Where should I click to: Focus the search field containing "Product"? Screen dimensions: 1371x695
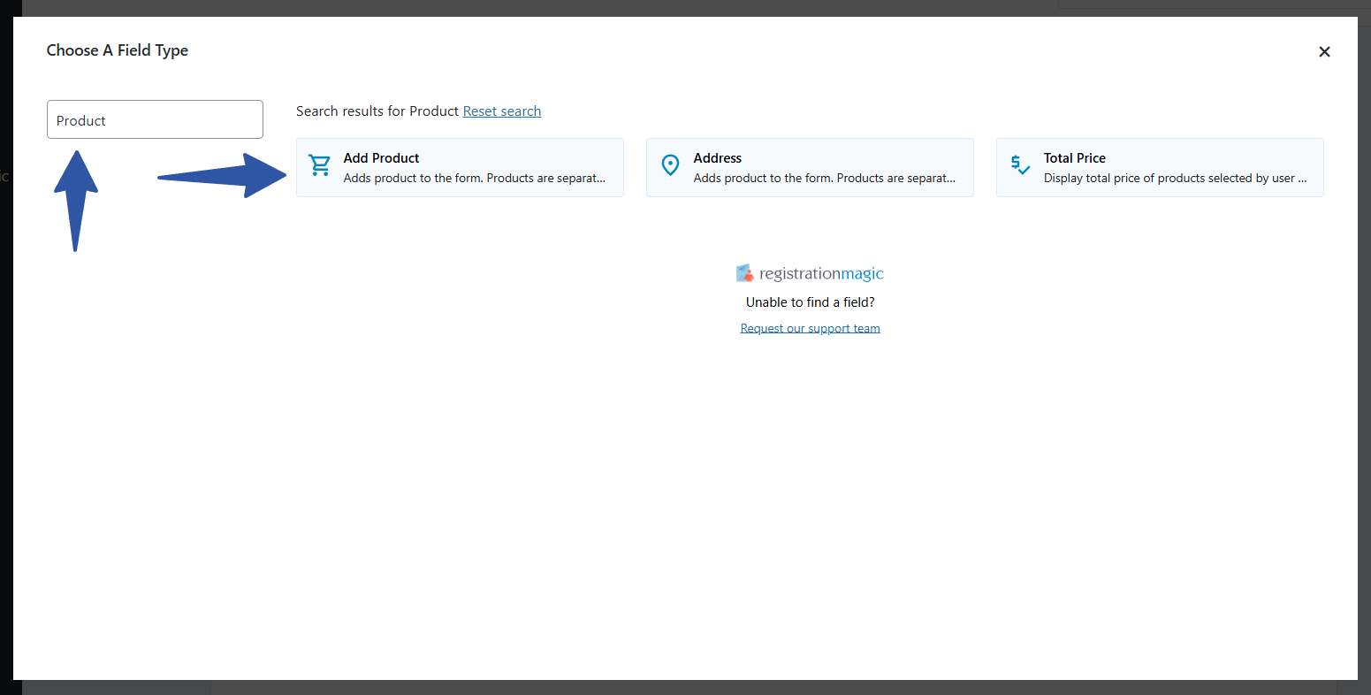pyautogui.click(x=155, y=119)
